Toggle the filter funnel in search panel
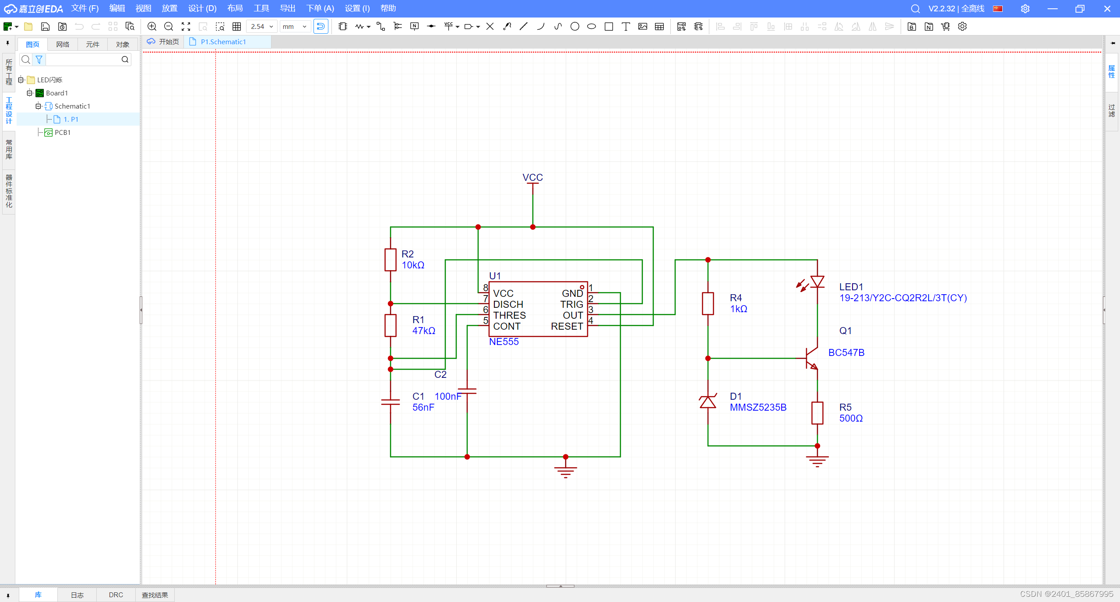Viewport: 1120px width, 602px height. [x=39, y=60]
